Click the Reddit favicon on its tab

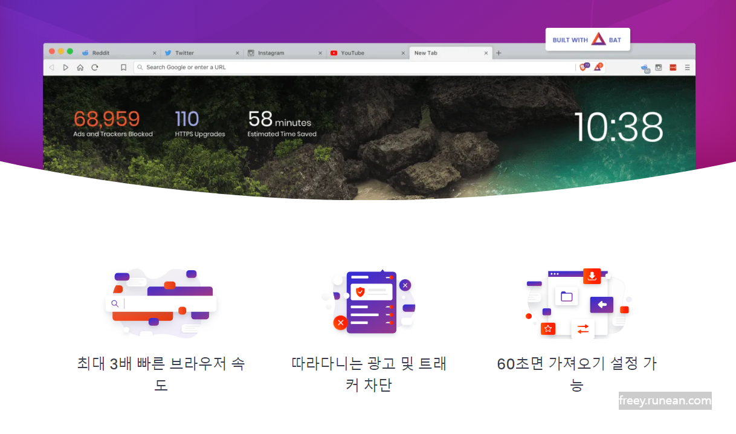(84, 53)
